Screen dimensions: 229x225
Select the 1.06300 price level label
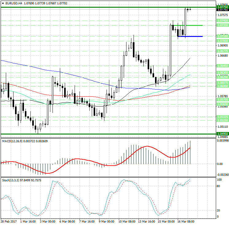click(223, 73)
